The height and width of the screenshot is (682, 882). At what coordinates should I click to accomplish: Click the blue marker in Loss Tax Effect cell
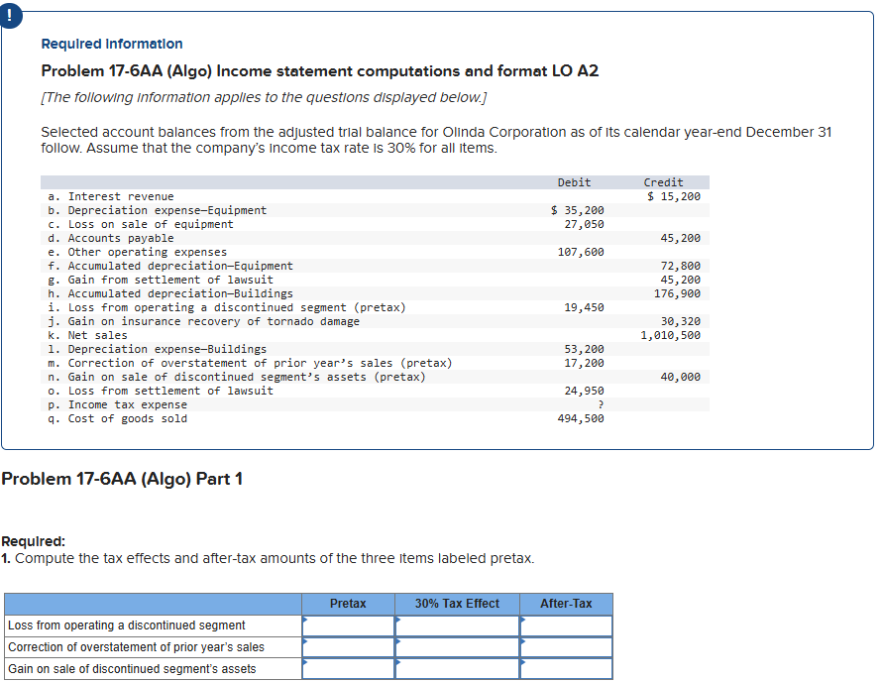[x=399, y=619]
